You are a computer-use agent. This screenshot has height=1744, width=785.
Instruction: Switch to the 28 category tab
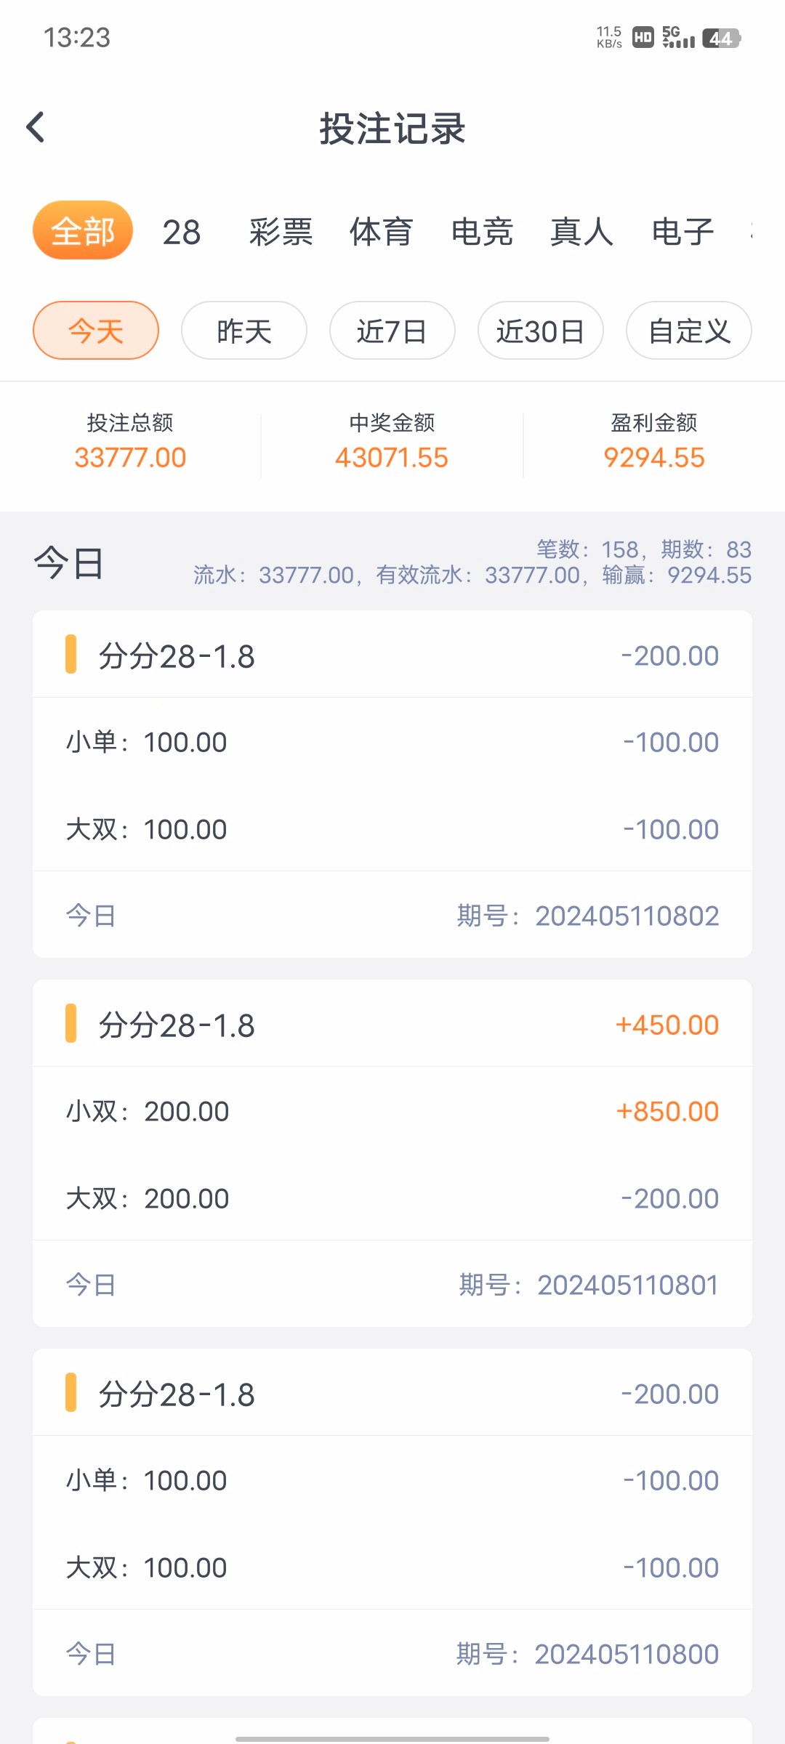point(182,233)
